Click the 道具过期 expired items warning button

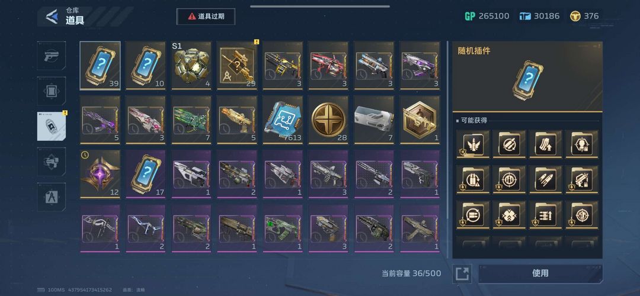tap(206, 17)
